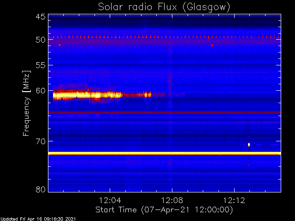Click the continuous yellow horizontal band below 70 MHz
Screen dimensions: 295x221
165,153
